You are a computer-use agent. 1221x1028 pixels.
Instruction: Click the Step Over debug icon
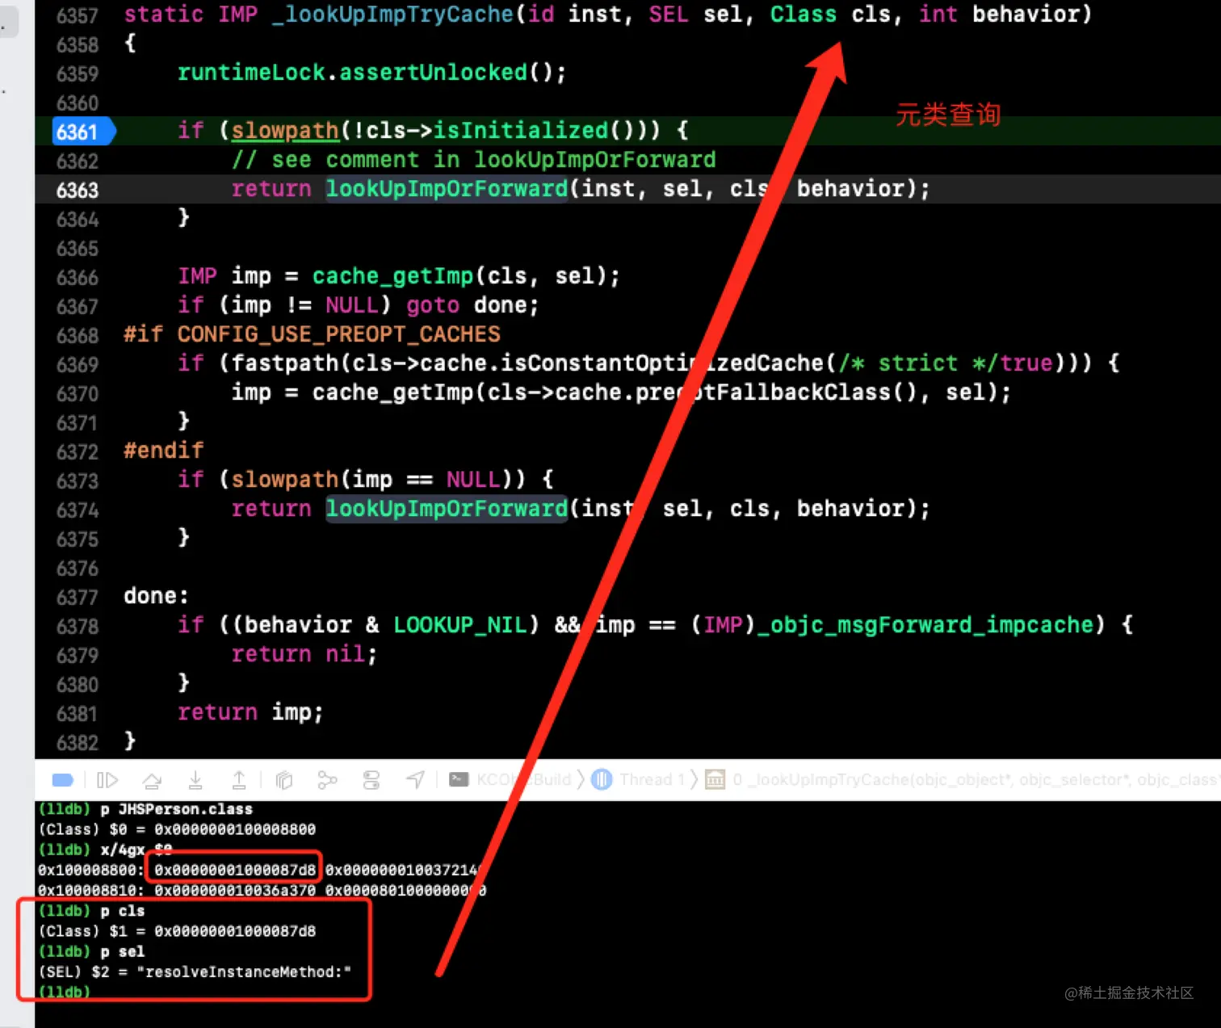coord(152,779)
